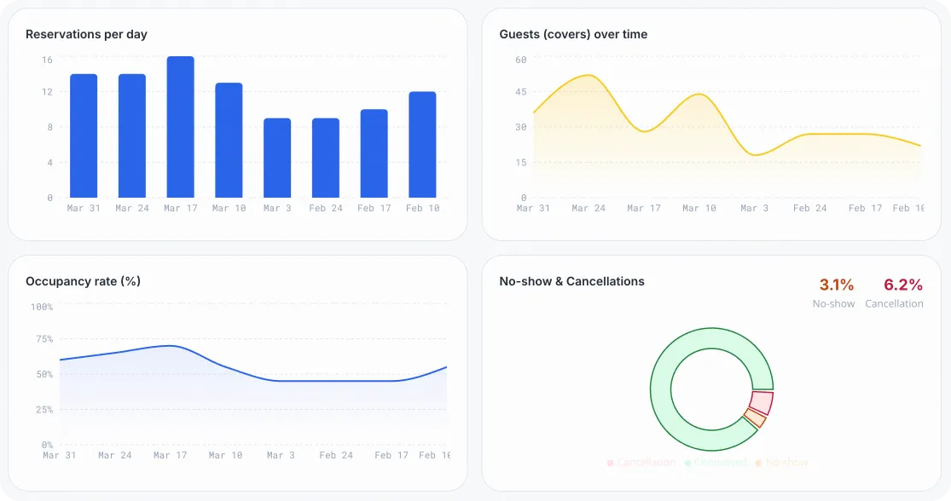The image size is (951, 501).
Task: Click the Mar 17 bar in Reservations chart
Action: coord(180,128)
